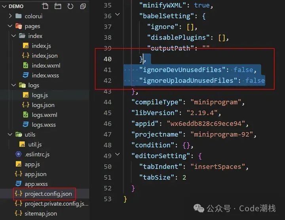Viewport: 285px width, 220px height.
Task: Click the JS icon beside app.js
Action: (19, 164)
